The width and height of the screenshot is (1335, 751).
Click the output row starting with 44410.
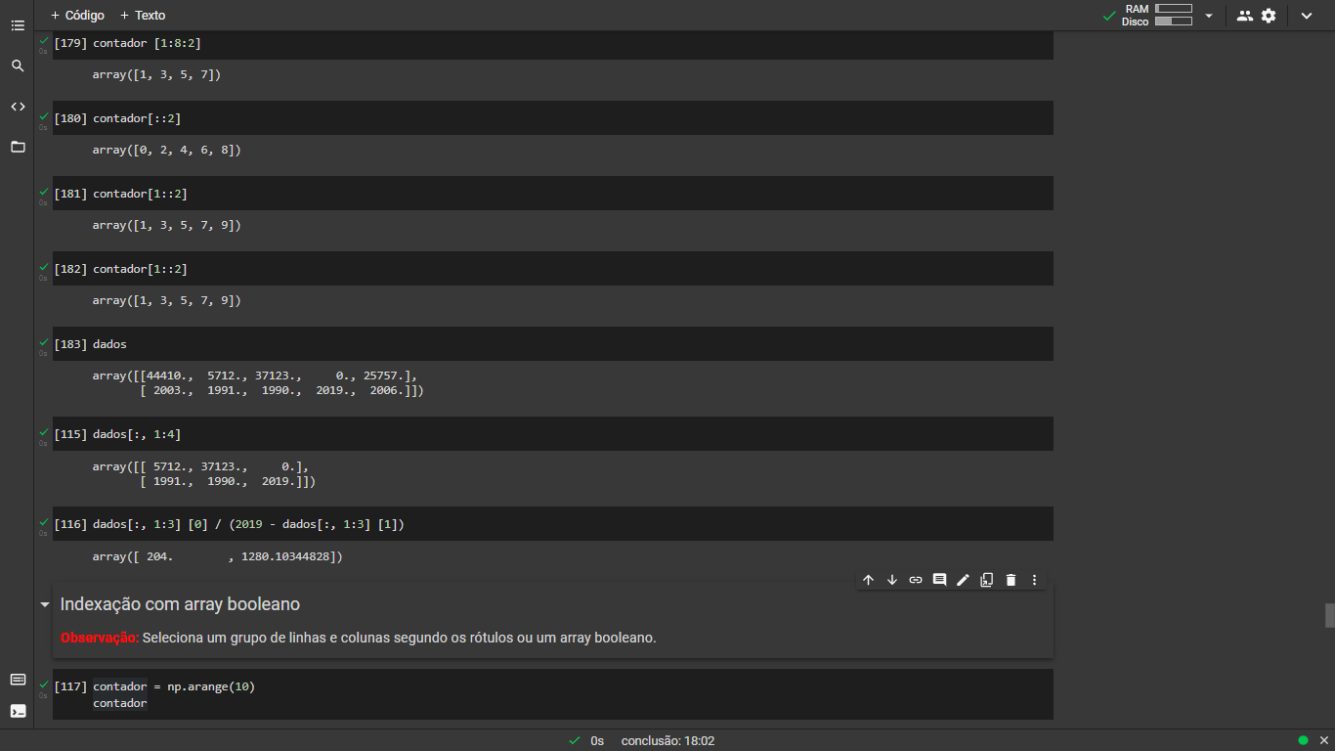[x=255, y=375]
